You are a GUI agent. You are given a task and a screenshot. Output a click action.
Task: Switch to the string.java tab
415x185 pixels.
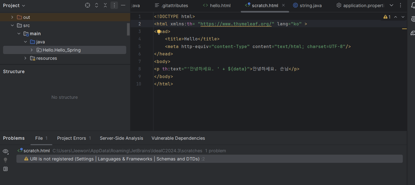307,5
